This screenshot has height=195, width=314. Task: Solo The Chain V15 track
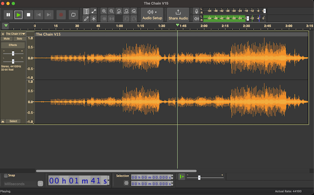[20, 39]
